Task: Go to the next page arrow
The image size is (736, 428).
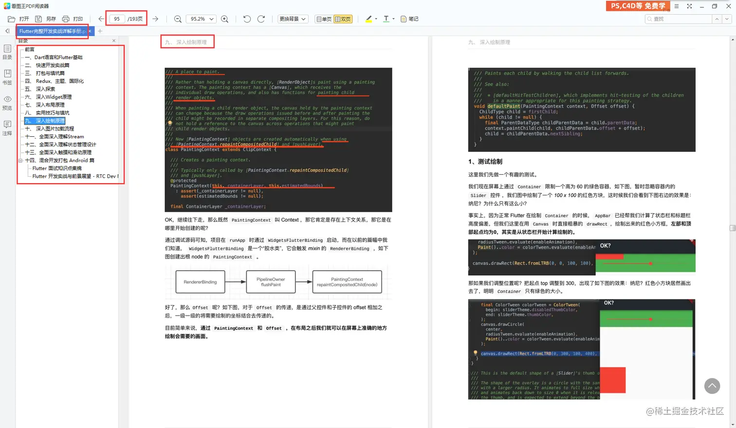Action: [x=155, y=19]
